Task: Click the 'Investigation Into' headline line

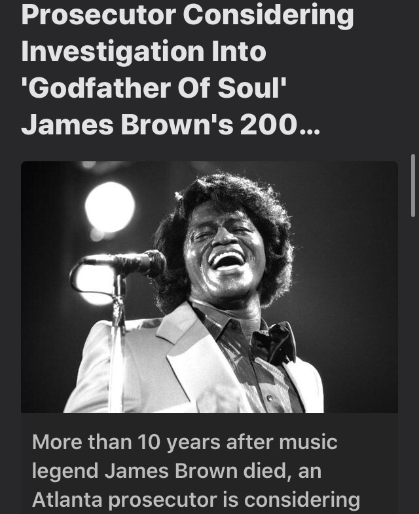Action: point(143,51)
